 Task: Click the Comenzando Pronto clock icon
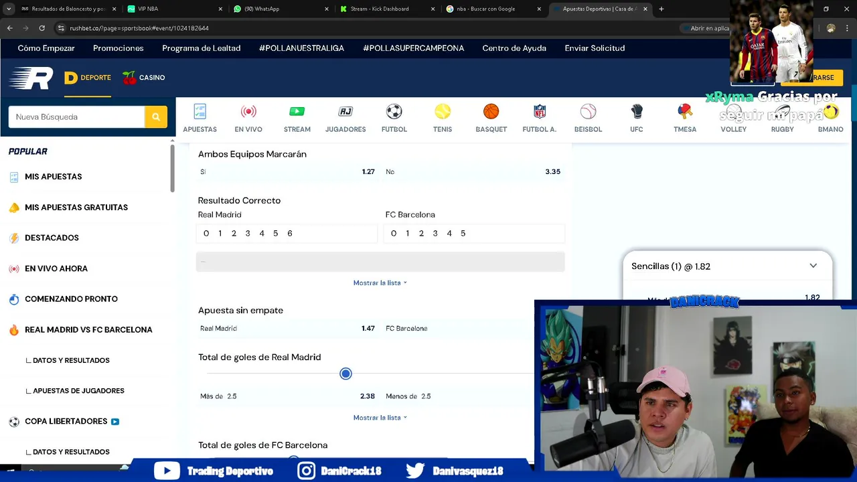point(14,299)
